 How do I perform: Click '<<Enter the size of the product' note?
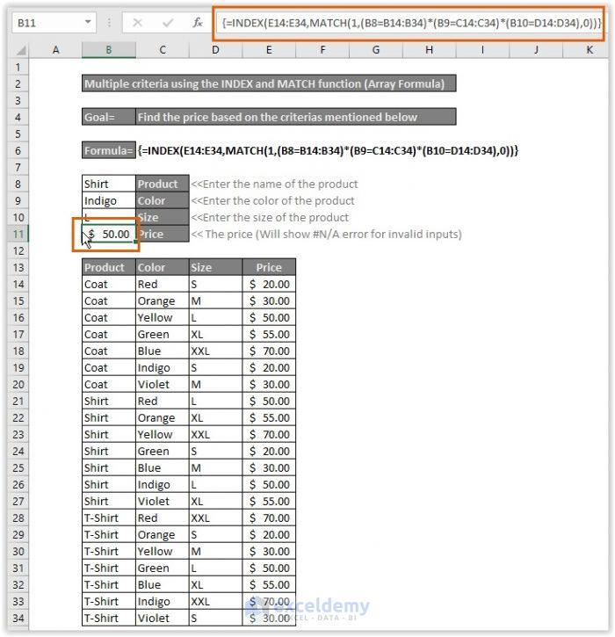270,217
